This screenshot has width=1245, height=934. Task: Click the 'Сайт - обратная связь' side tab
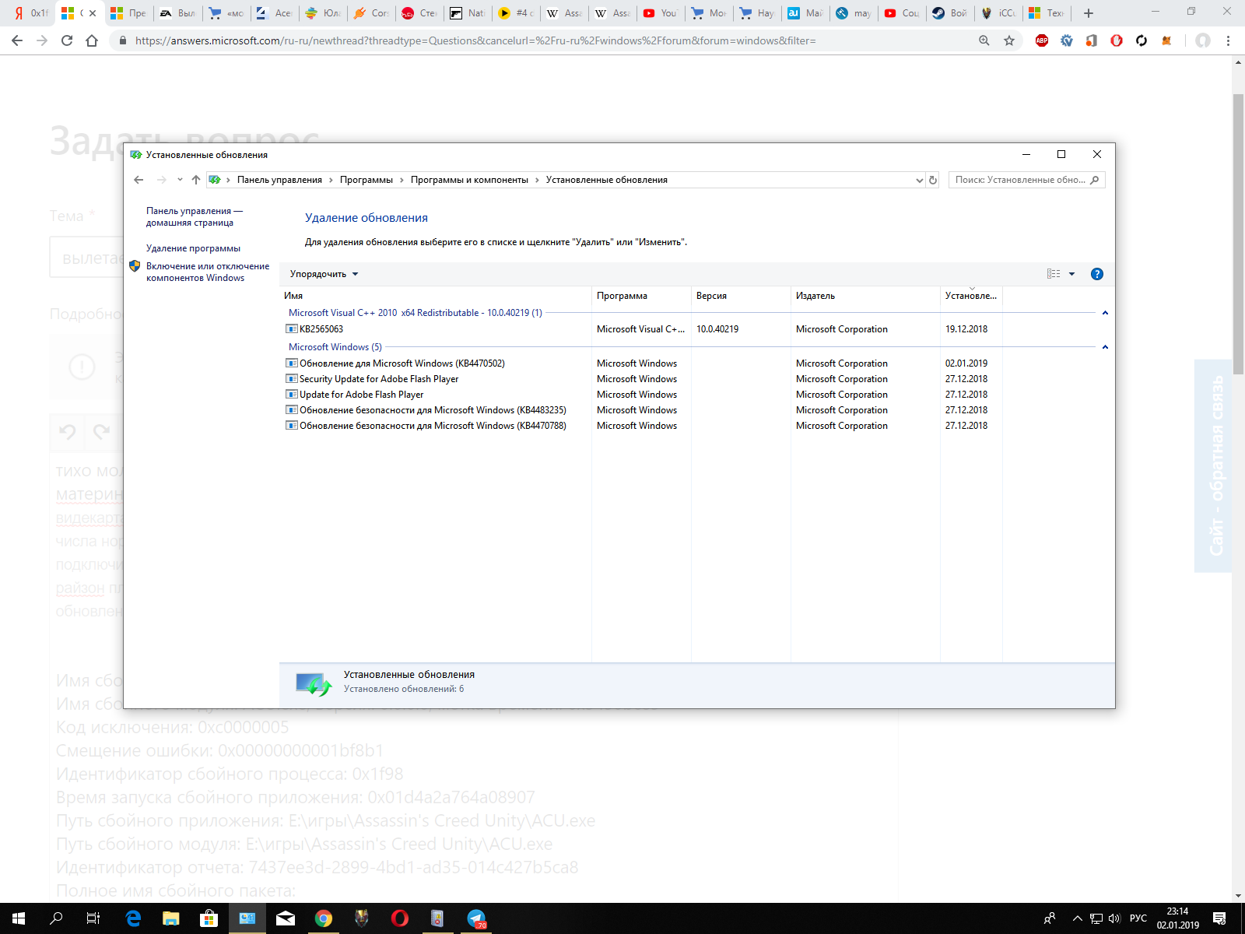pos(1214,465)
